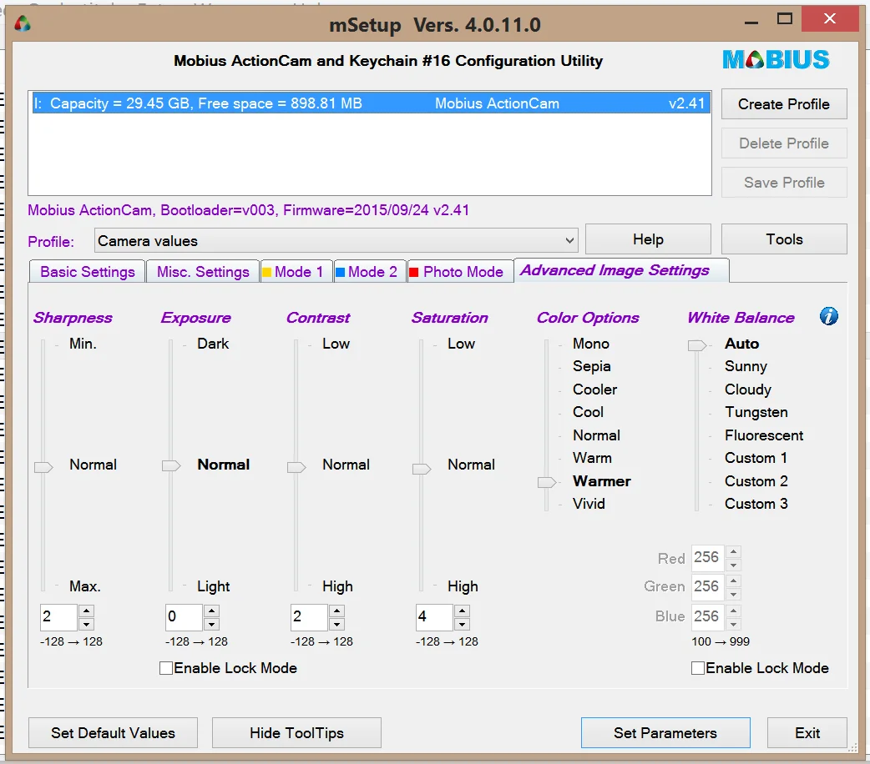
Task: Select the Advanced Image Settings tab
Action: (621, 270)
